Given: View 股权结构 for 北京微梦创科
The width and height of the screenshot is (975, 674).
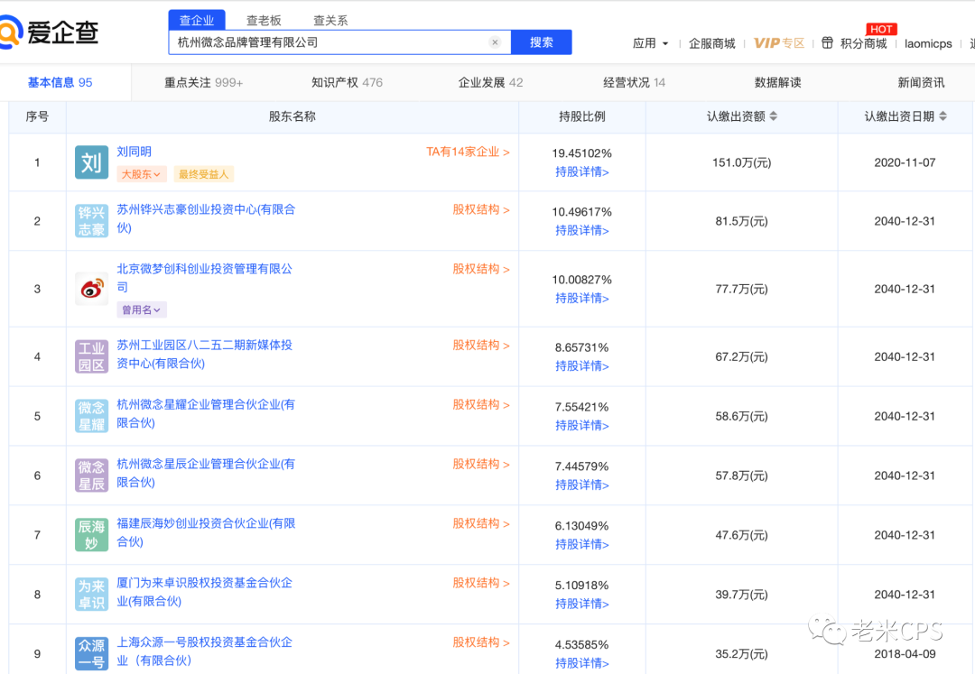Looking at the screenshot, I should coord(480,269).
